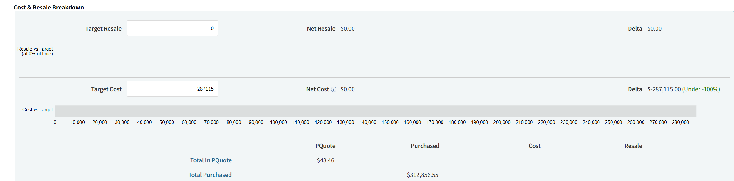Screen dimensions: 734x181
Task: Select the $312,856.55 purchased total value
Action: [423, 175]
